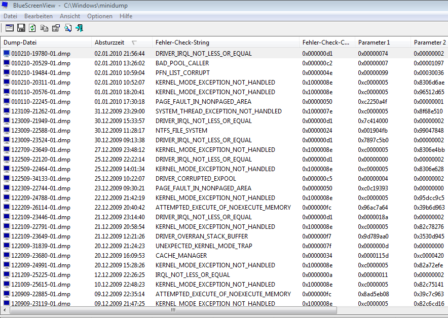Select the UNEXPECTED_KERNEL_MODE_TRAP entry
Image resolution: width=448 pixels, height=318 pixels.
(x=204, y=246)
